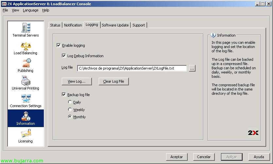This screenshot has width=273, height=164.
Task: Browse for log file with ellipsis button
Action: click(x=192, y=68)
